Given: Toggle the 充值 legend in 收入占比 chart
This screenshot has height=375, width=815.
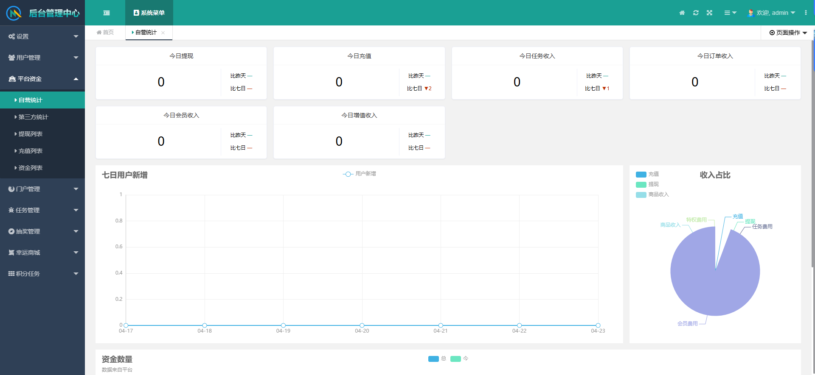Looking at the screenshot, I should (647, 174).
